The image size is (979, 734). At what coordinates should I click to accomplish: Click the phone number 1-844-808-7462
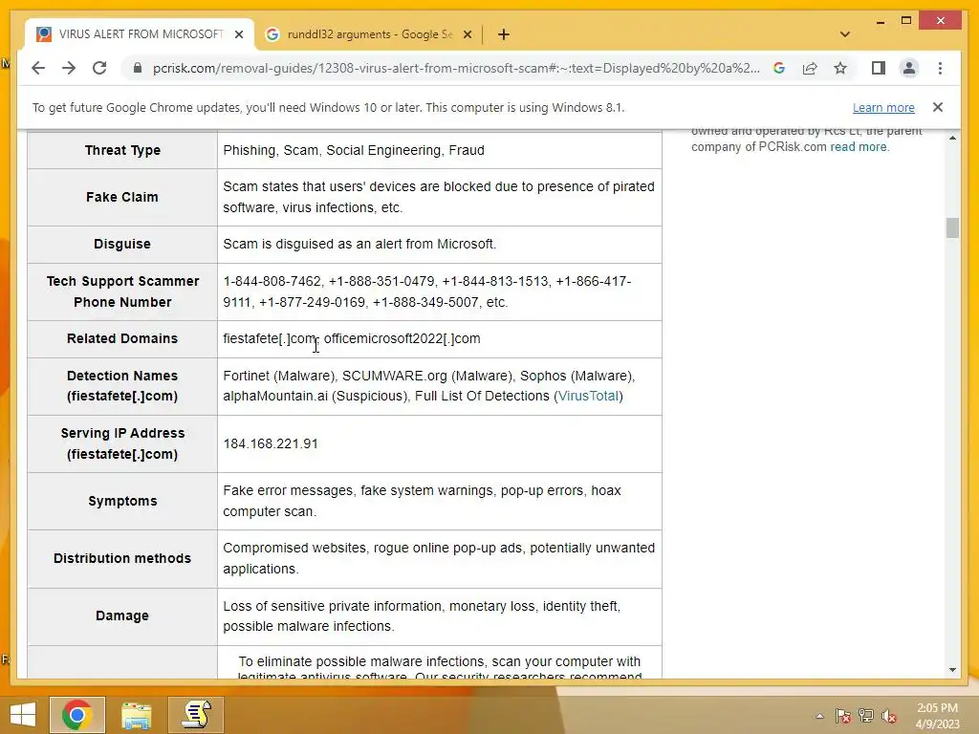pos(272,282)
